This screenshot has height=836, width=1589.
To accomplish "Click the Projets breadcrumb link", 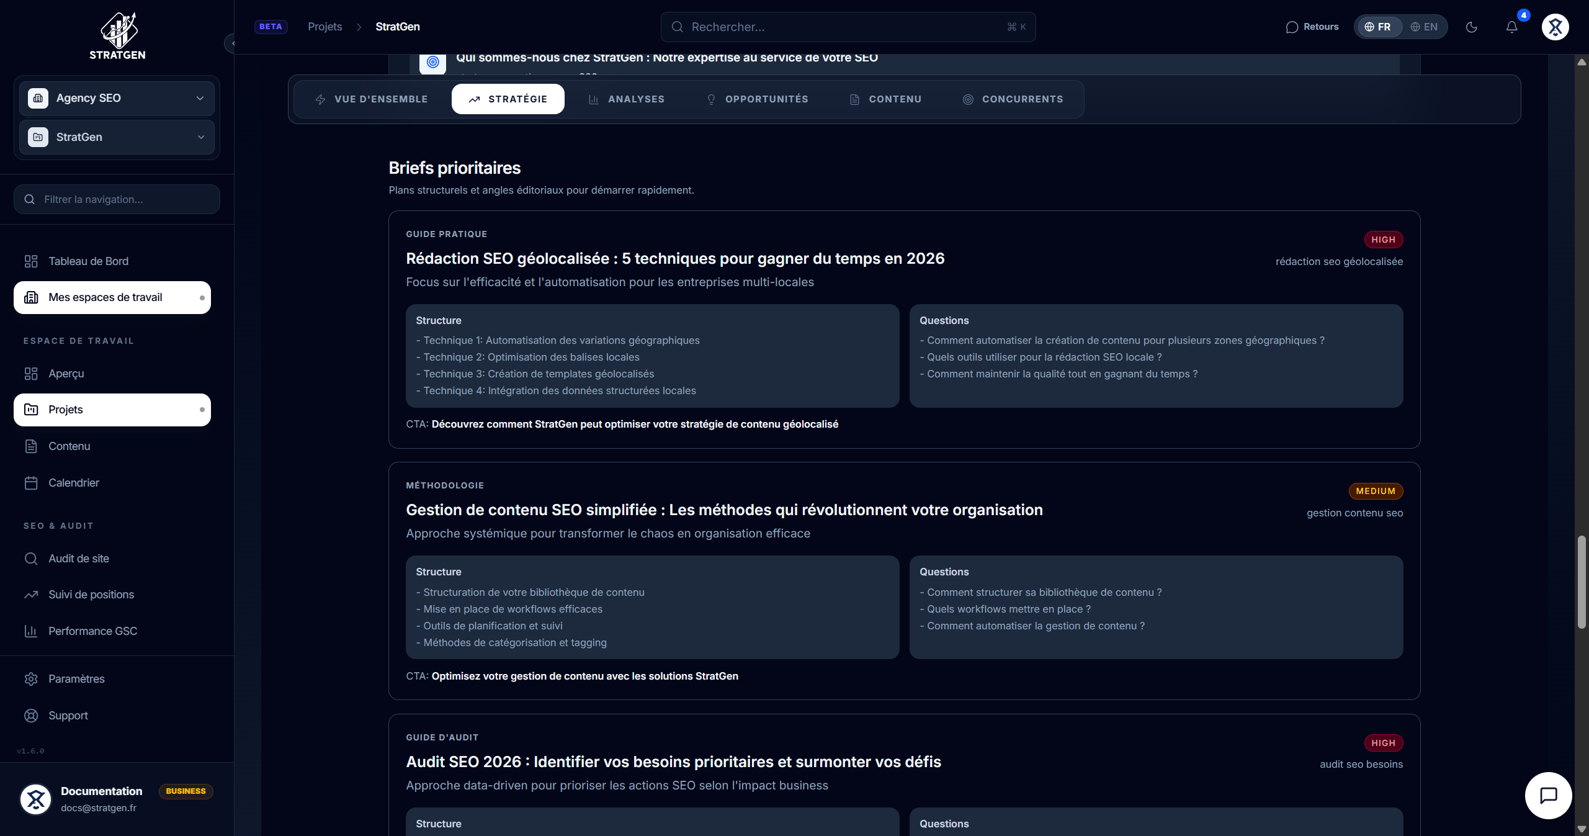I will point(325,27).
